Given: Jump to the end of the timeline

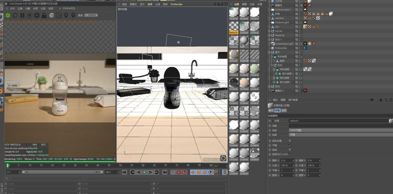Looking at the screenshot, I should click(165, 172).
